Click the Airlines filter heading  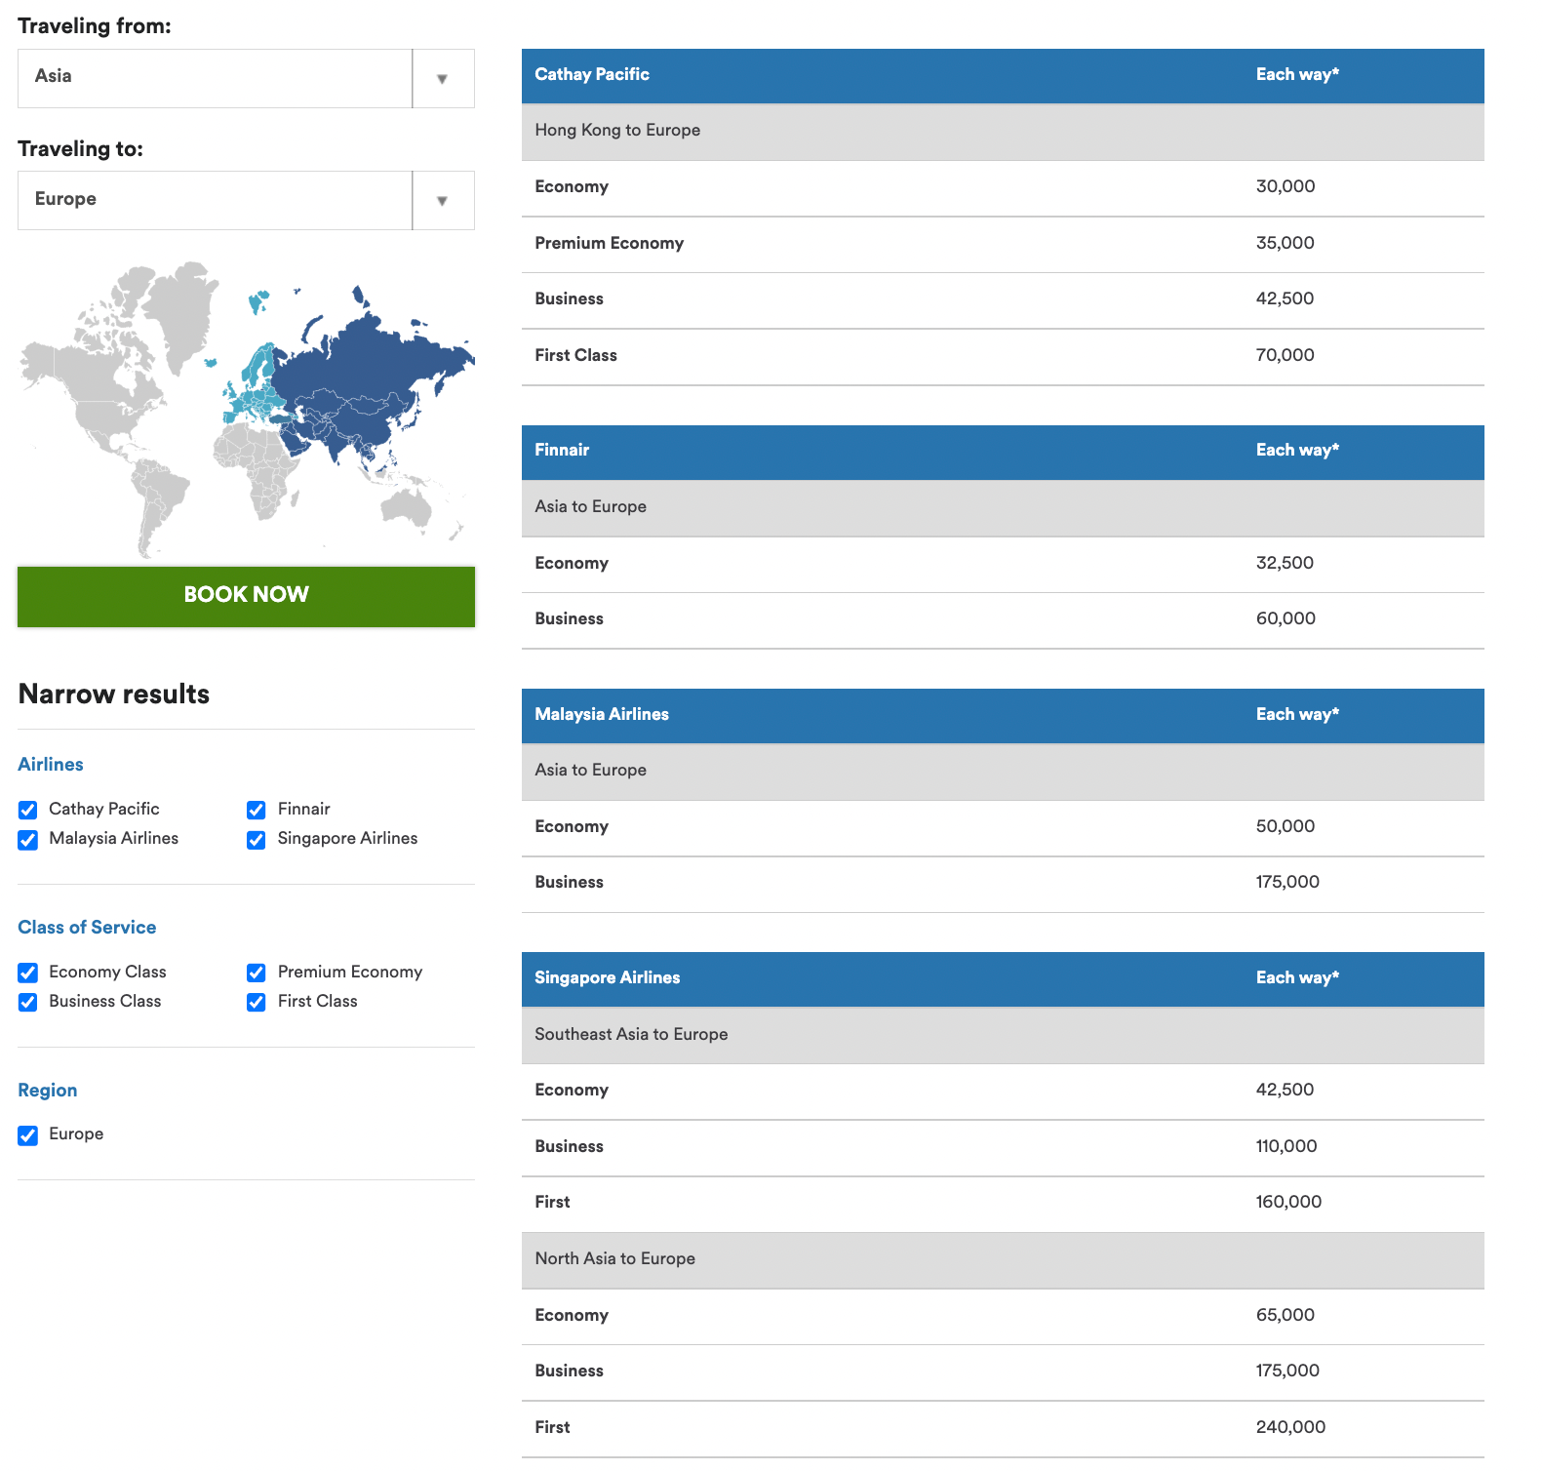(51, 765)
